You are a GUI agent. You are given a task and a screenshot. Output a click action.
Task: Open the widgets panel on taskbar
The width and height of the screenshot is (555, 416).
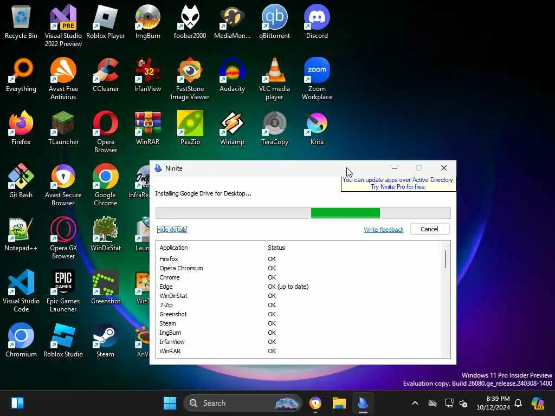(17, 403)
